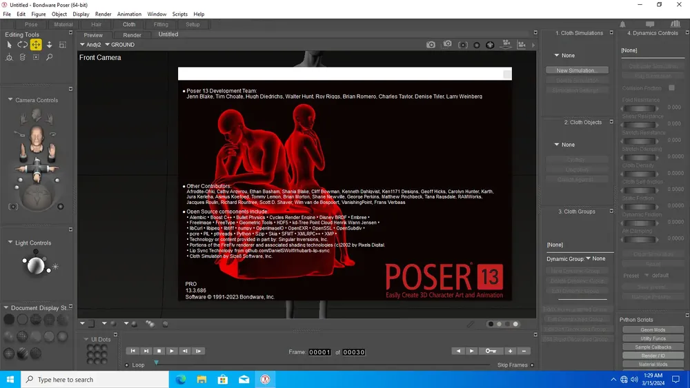The width and height of the screenshot is (690, 388).
Task: Open the library books icon at top right
Action: pyautogui.click(x=676, y=24)
